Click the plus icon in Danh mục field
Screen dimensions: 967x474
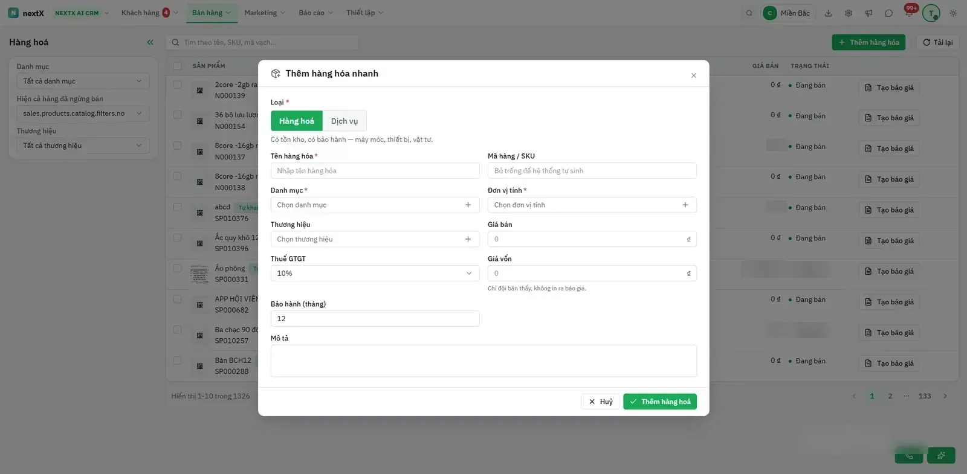click(x=468, y=205)
